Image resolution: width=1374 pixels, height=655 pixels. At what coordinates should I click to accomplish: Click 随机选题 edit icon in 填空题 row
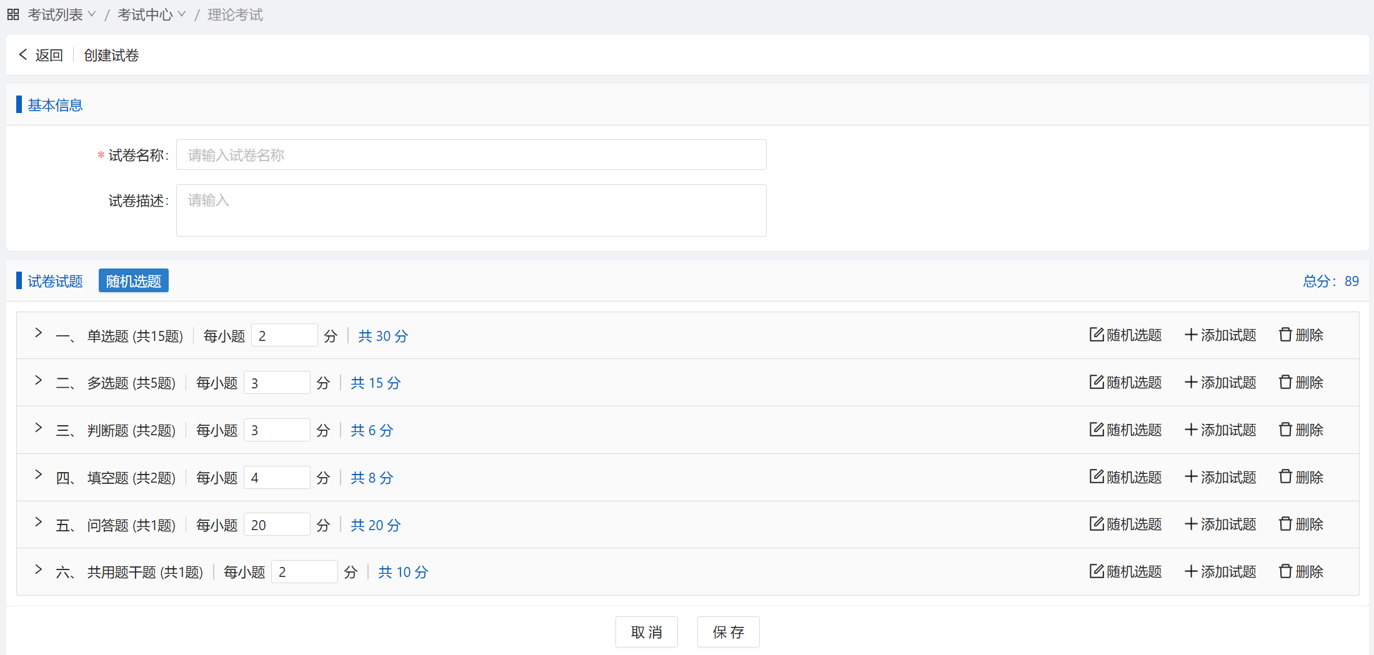1096,477
